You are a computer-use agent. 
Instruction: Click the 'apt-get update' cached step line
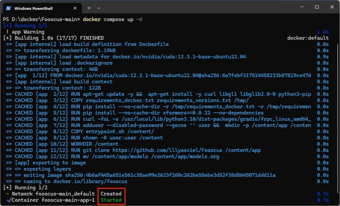point(159,94)
